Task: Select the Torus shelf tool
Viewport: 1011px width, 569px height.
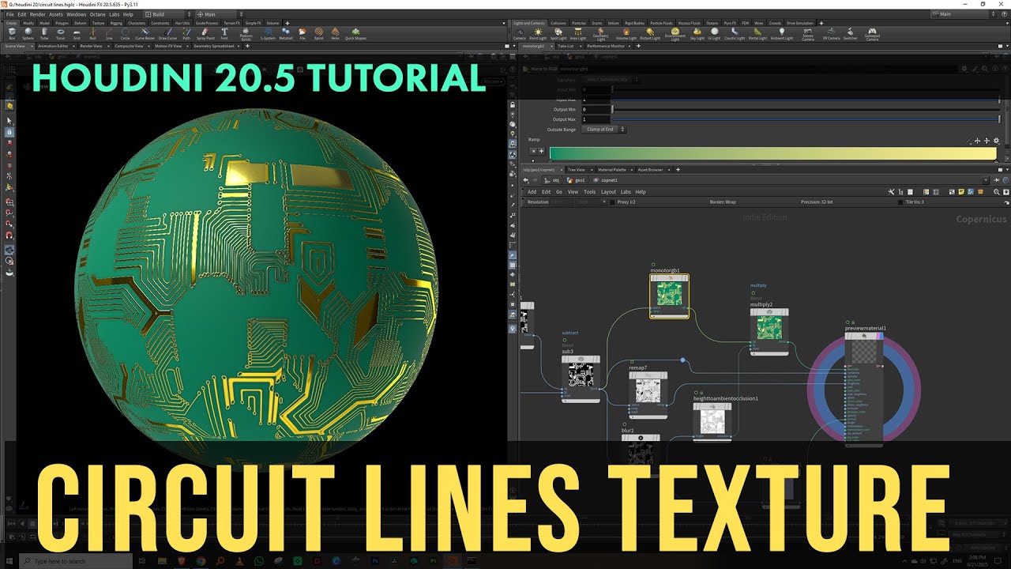Action: pos(61,34)
